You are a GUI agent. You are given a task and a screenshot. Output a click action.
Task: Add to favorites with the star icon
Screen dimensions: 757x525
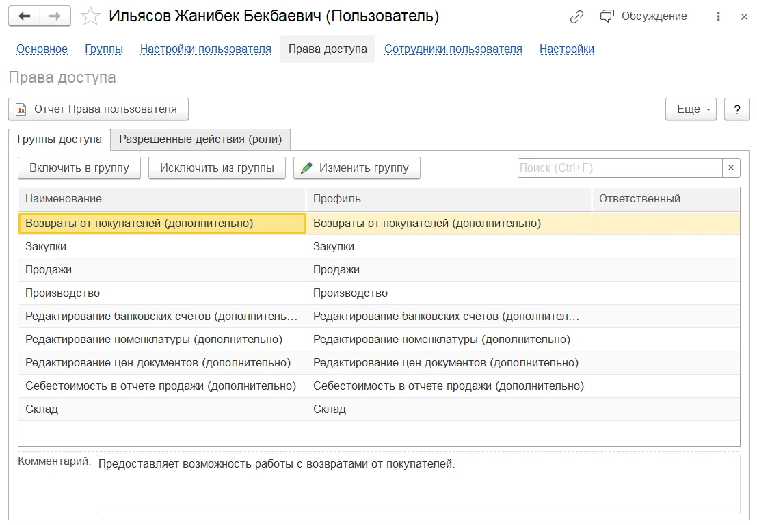click(x=90, y=16)
